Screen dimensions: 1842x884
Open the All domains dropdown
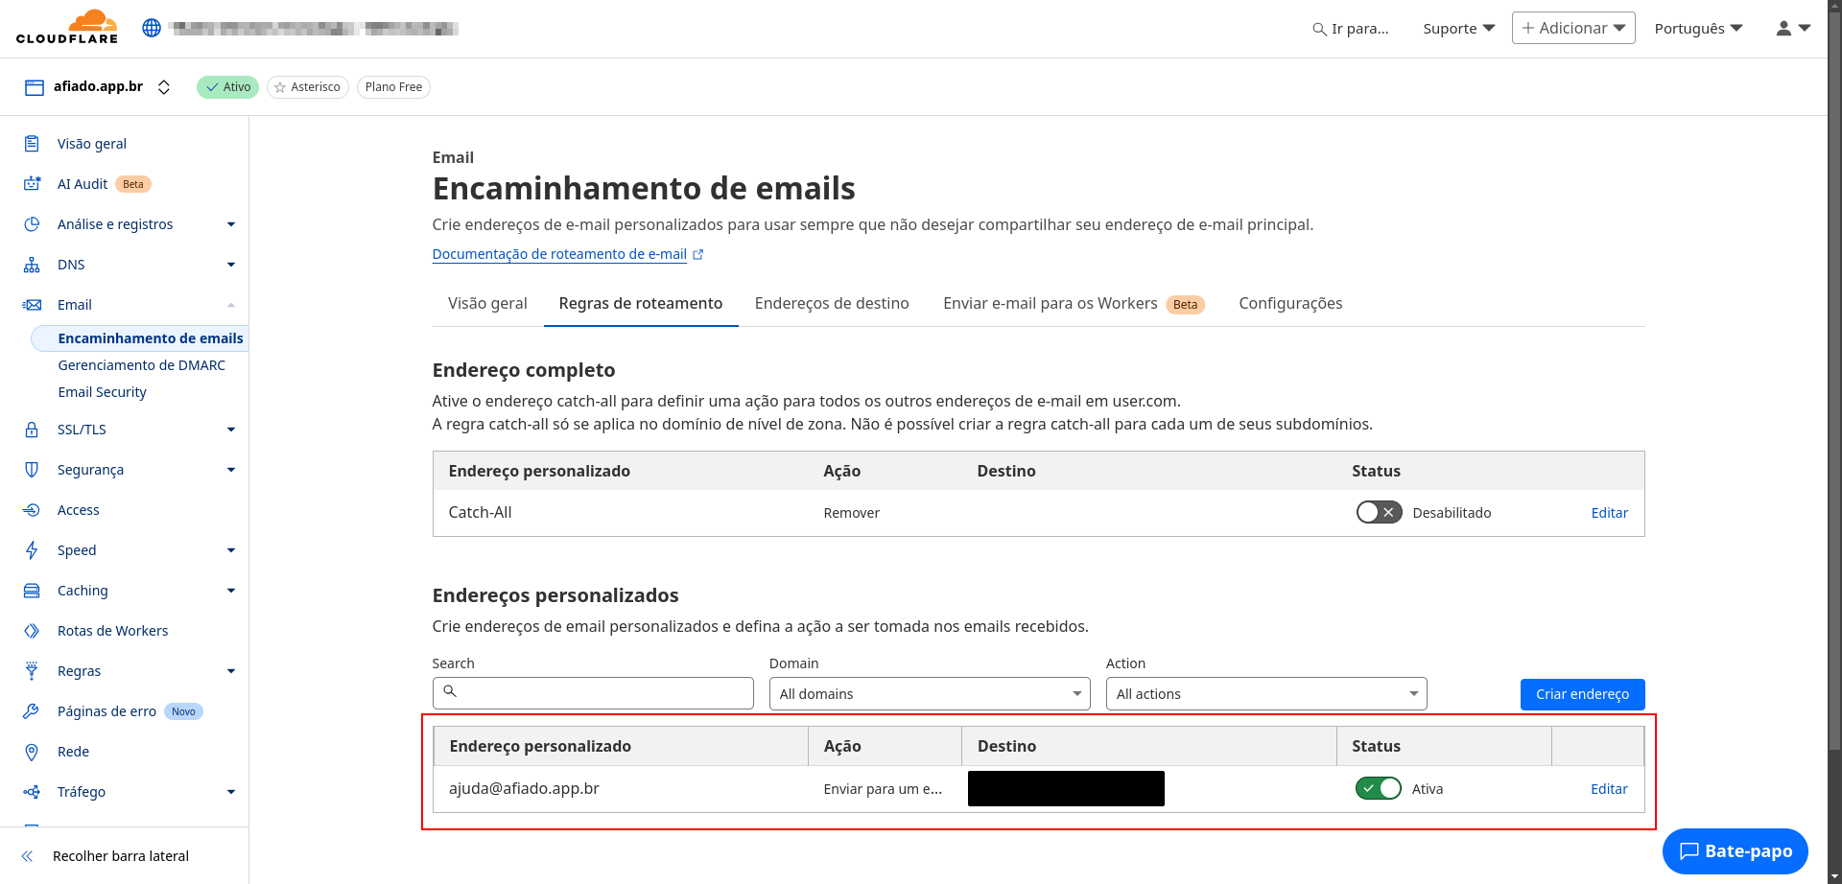[929, 694]
